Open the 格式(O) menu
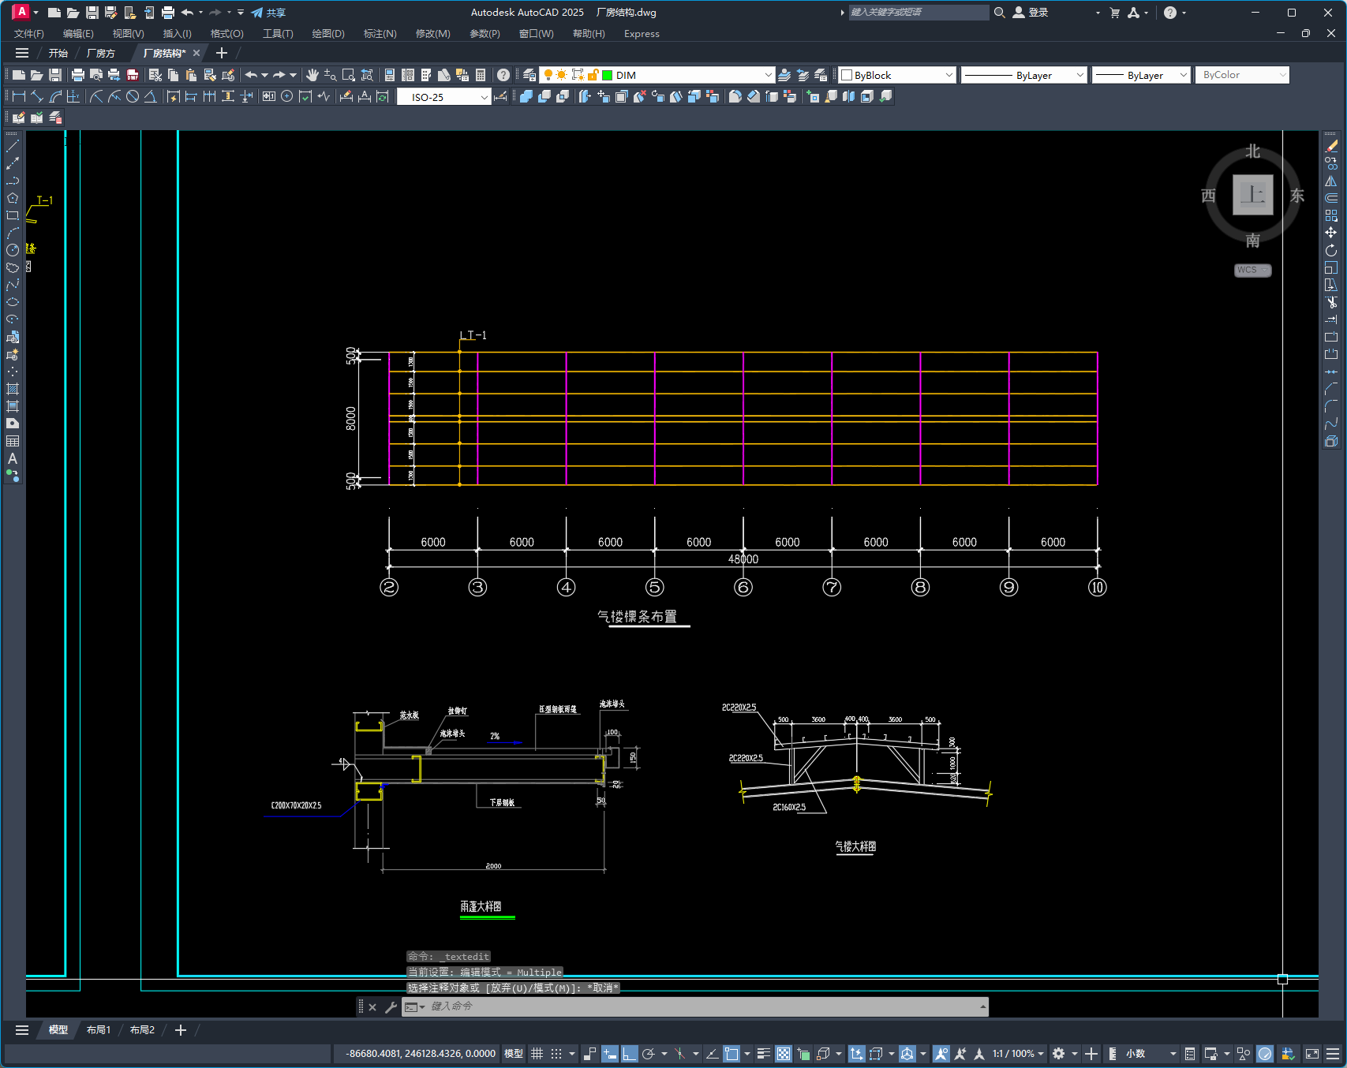This screenshot has width=1347, height=1068. pyautogui.click(x=227, y=34)
